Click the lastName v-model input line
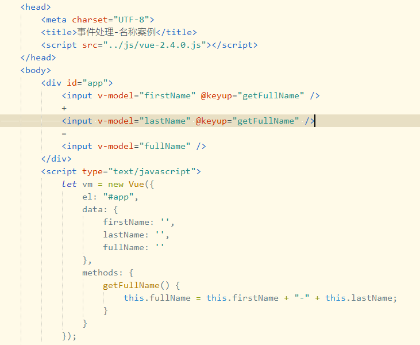This screenshot has width=420, height=345. pos(188,121)
